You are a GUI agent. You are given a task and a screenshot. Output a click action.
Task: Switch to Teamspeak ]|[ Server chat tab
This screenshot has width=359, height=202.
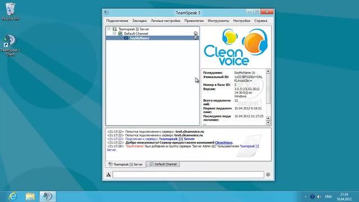coord(126,164)
